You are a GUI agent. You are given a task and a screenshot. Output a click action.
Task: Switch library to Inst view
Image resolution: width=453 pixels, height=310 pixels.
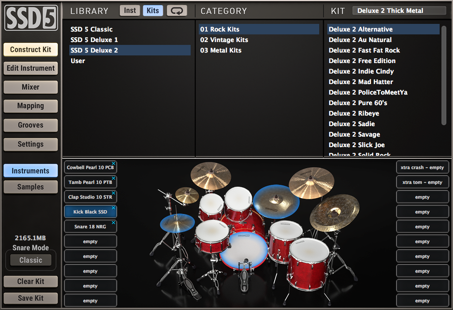(x=129, y=11)
